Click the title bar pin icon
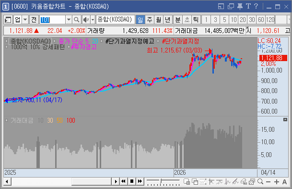The image size is (292, 189). click(240, 7)
